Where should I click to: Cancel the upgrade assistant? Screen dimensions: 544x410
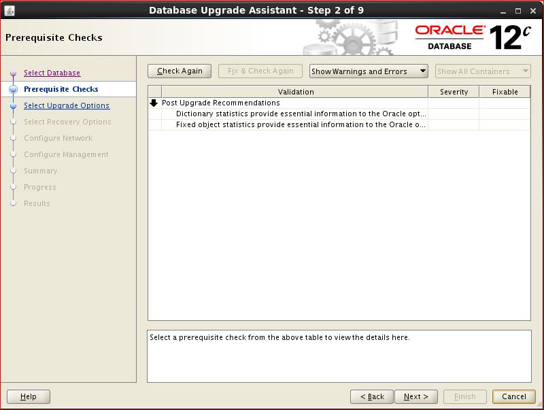pyautogui.click(x=513, y=396)
